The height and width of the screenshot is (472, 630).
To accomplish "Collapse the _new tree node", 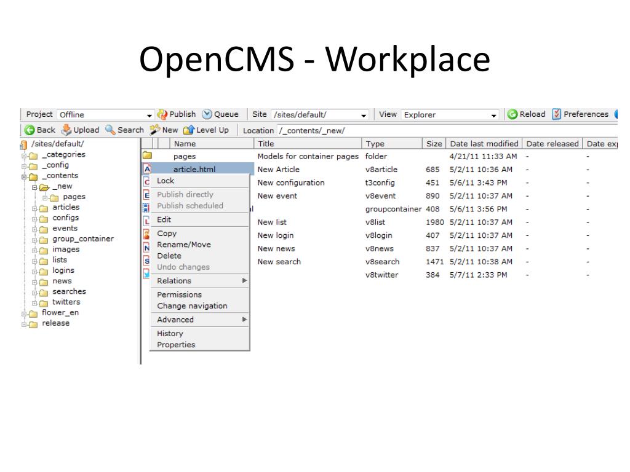I will 34,187.
